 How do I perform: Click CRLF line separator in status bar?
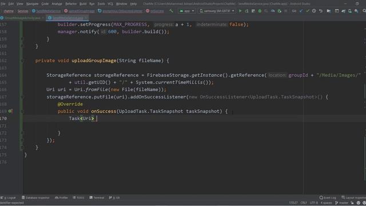[x=304, y=203]
